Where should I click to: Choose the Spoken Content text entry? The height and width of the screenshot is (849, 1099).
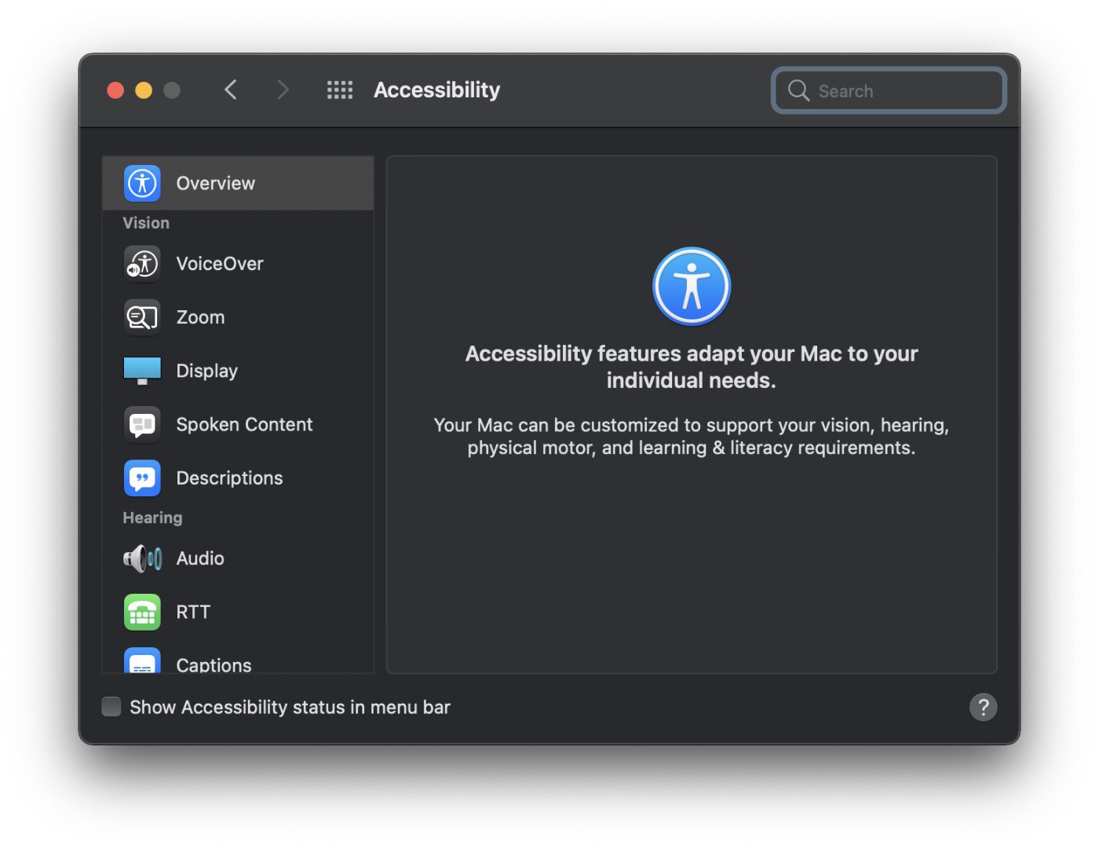pos(244,425)
